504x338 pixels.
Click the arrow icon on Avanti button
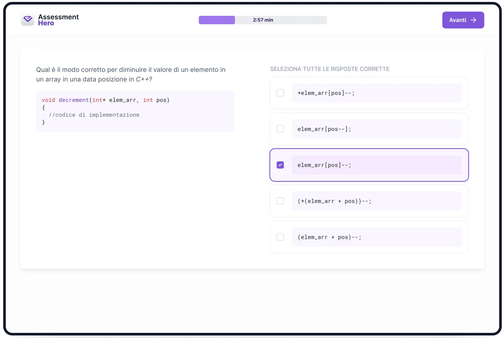[473, 20]
